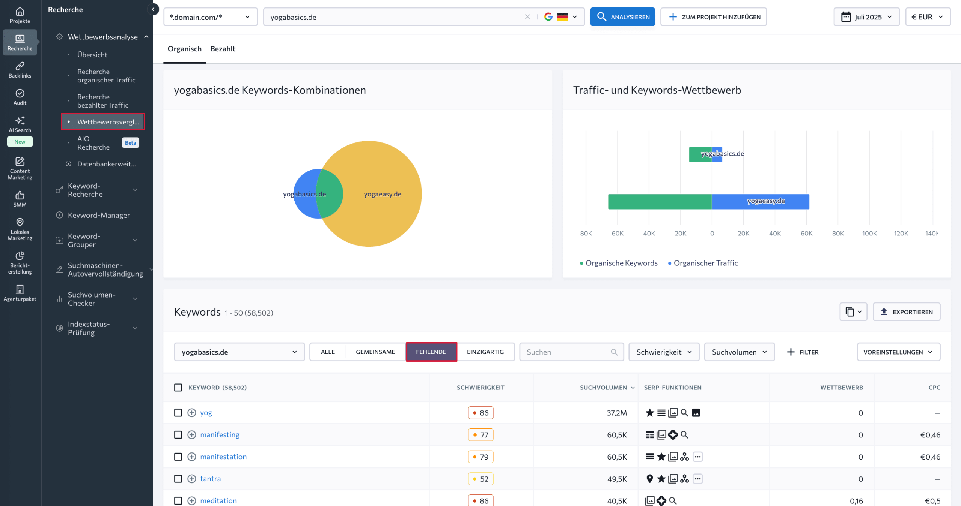Open the *.domain.com/* scope dropdown

211,17
